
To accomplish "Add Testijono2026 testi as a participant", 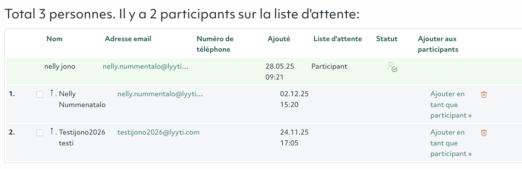I will point(450,143).
